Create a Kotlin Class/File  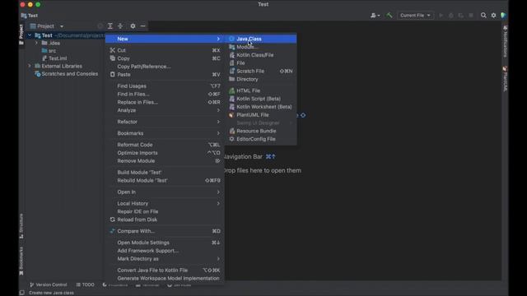pyautogui.click(x=260, y=55)
